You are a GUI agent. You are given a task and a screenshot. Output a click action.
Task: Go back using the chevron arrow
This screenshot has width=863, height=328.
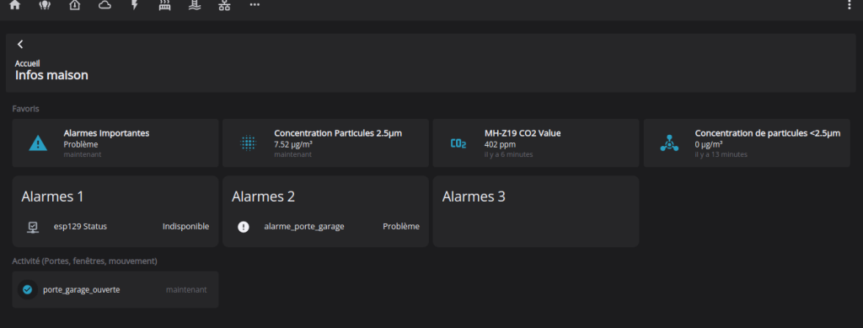tap(20, 44)
